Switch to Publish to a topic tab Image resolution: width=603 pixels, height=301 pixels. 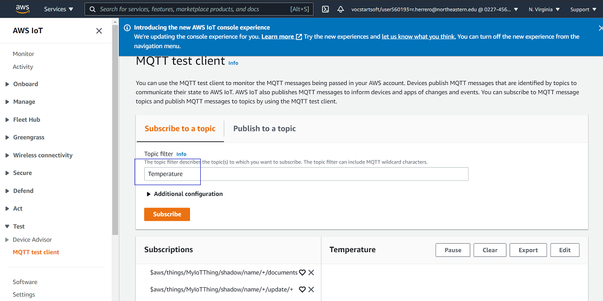click(264, 128)
